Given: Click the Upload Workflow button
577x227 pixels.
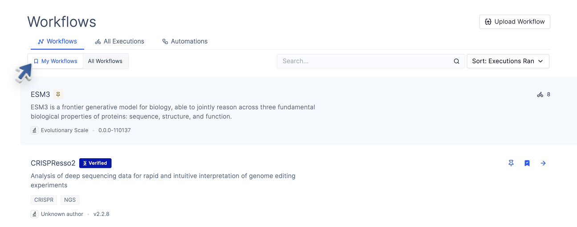Looking at the screenshot, I should point(515,22).
